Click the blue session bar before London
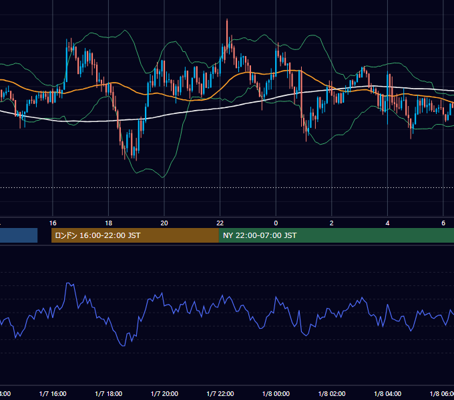The image size is (454, 400). [19, 235]
